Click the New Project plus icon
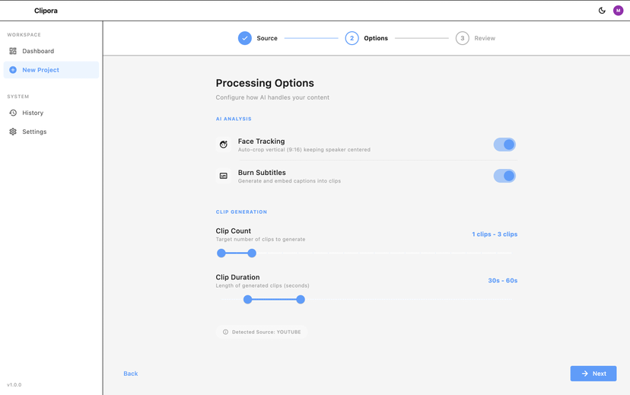The width and height of the screenshot is (630, 395). point(13,70)
